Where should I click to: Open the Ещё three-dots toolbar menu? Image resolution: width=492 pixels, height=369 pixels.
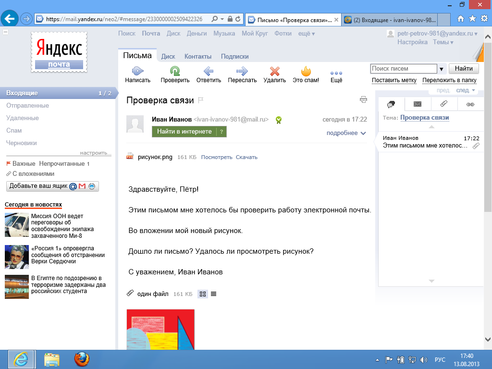point(336,73)
